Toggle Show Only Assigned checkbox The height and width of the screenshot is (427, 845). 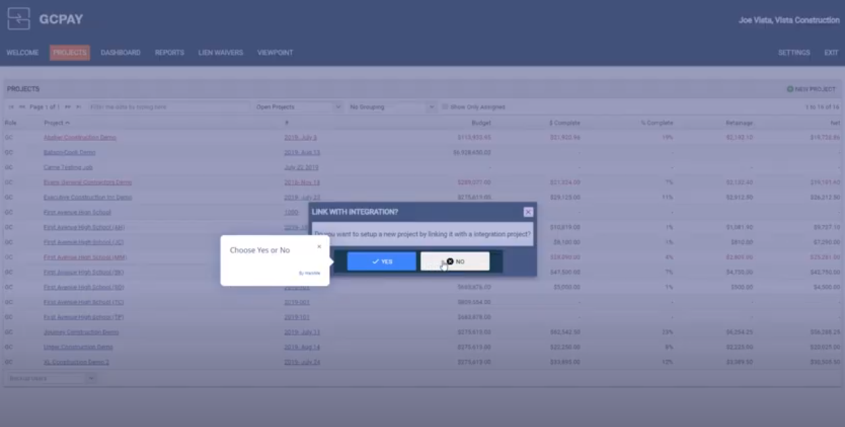point(444,107)
